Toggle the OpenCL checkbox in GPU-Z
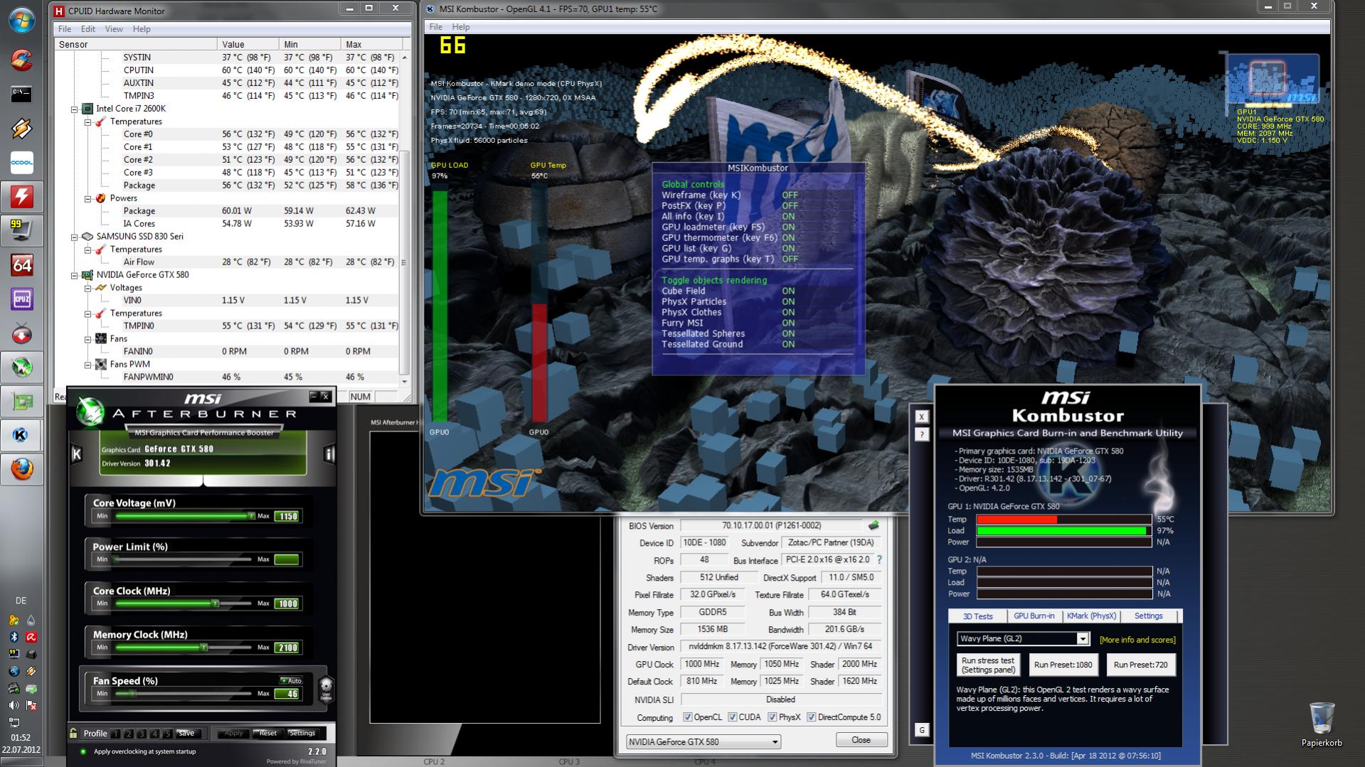The width and height of the screenshot is (1365, 767). point(688,717)
